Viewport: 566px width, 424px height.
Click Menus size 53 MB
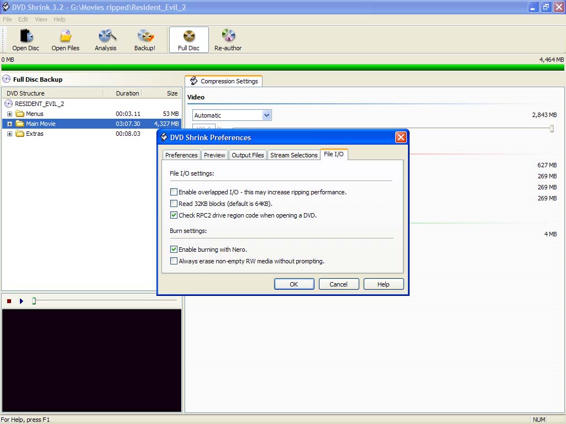coord(171,114)
